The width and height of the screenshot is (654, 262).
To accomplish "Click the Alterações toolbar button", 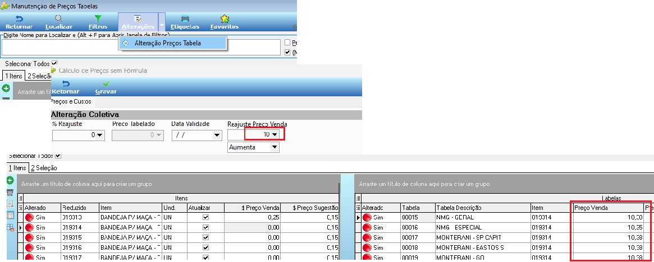I will pyautogui.click(x=138, y=22).
